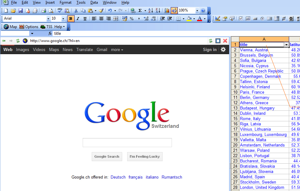
Task: Open Print Preview
Action: pos(51,11)
